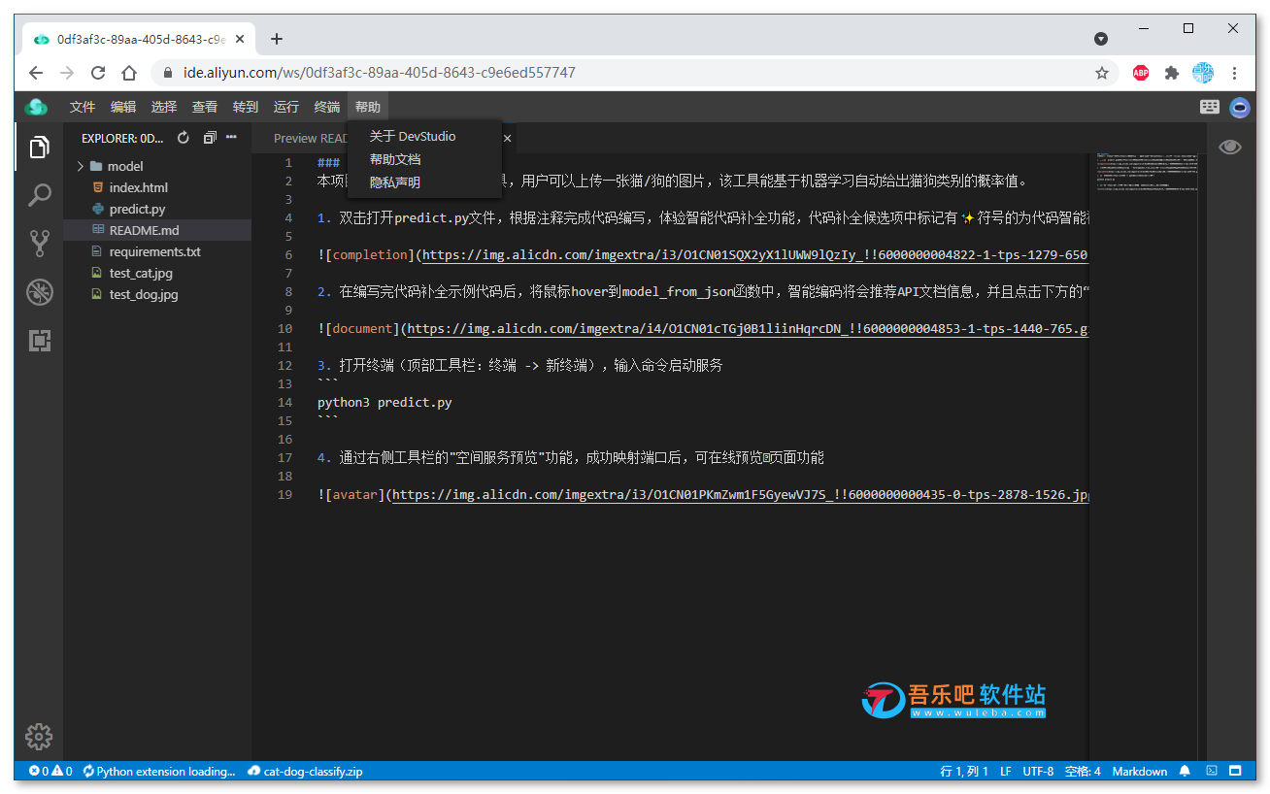Open the Source Control branch icon
1270x794 pixels.
[x=39, y=244]
